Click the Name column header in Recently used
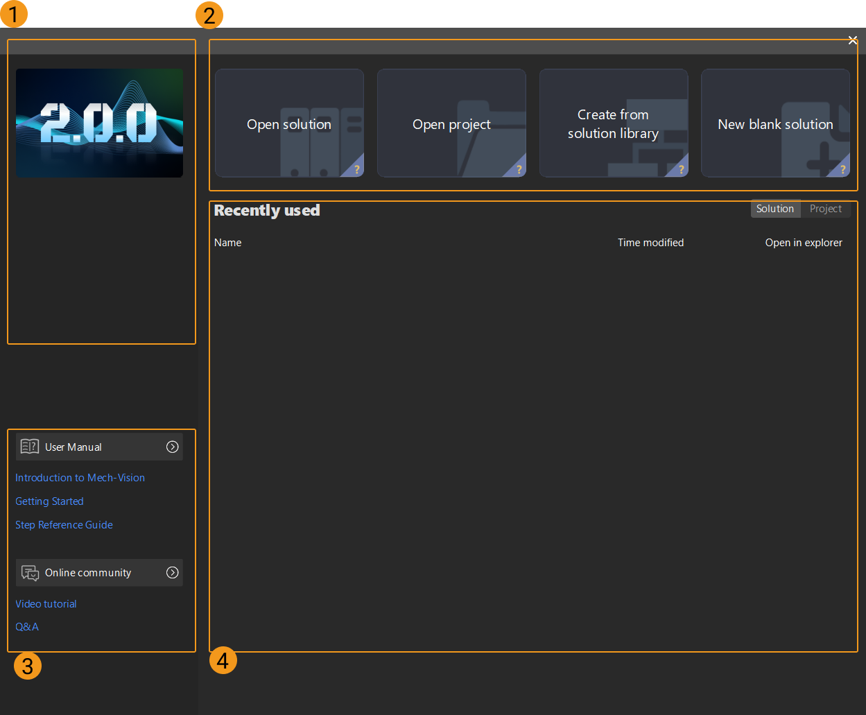This screenshot has height=715, width=866. (227, 243)
